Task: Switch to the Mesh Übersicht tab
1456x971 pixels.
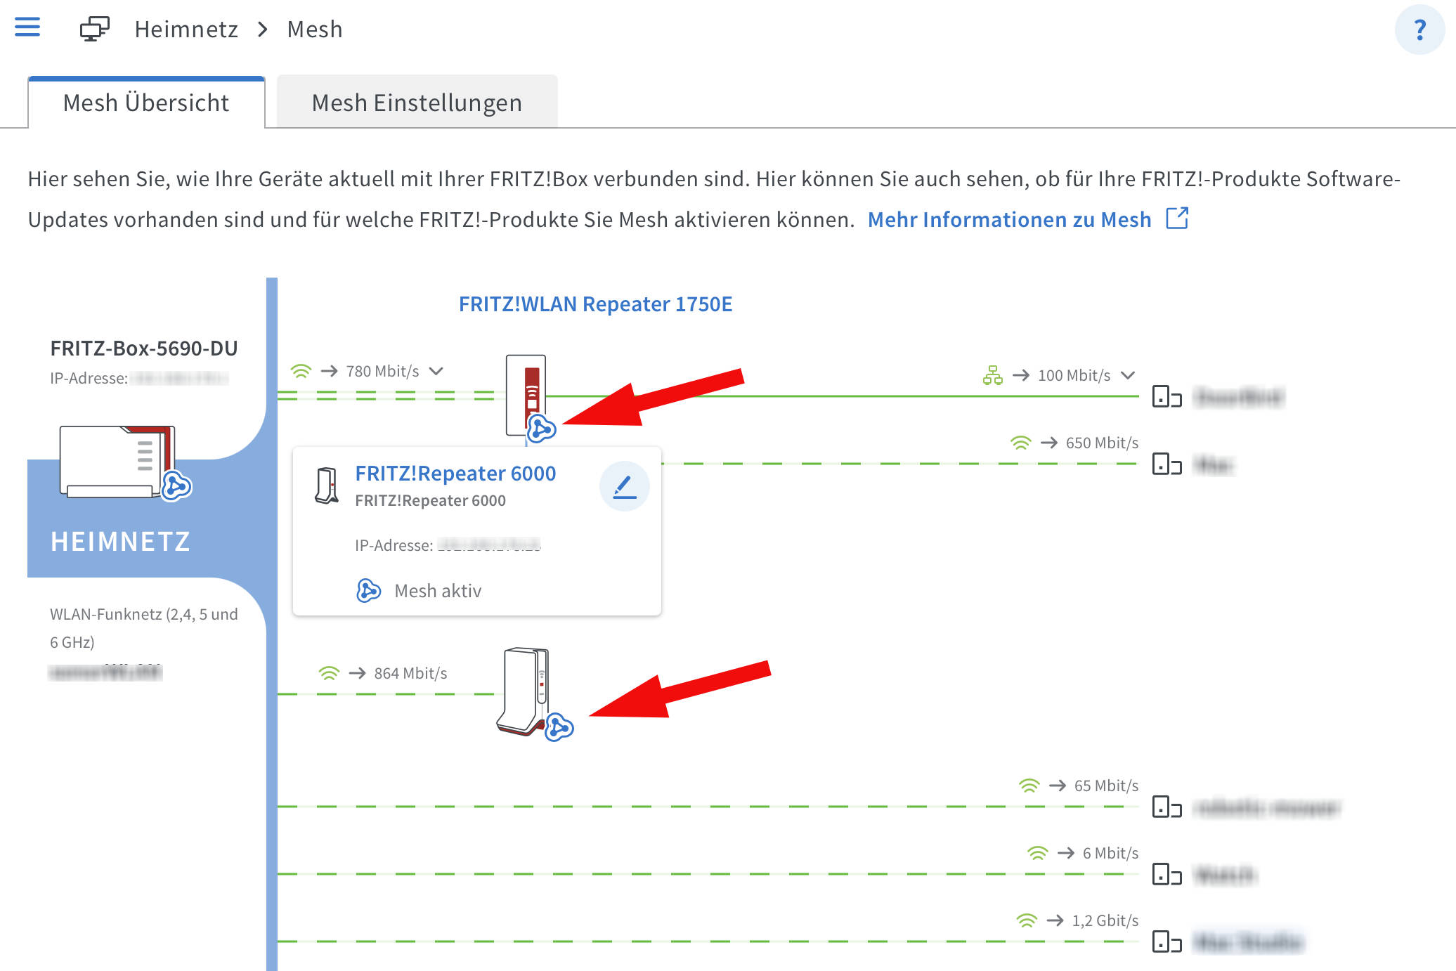Action: point(146,103)
